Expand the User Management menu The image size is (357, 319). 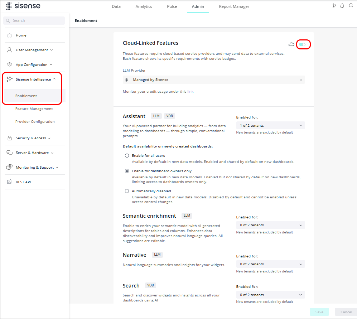35,50
